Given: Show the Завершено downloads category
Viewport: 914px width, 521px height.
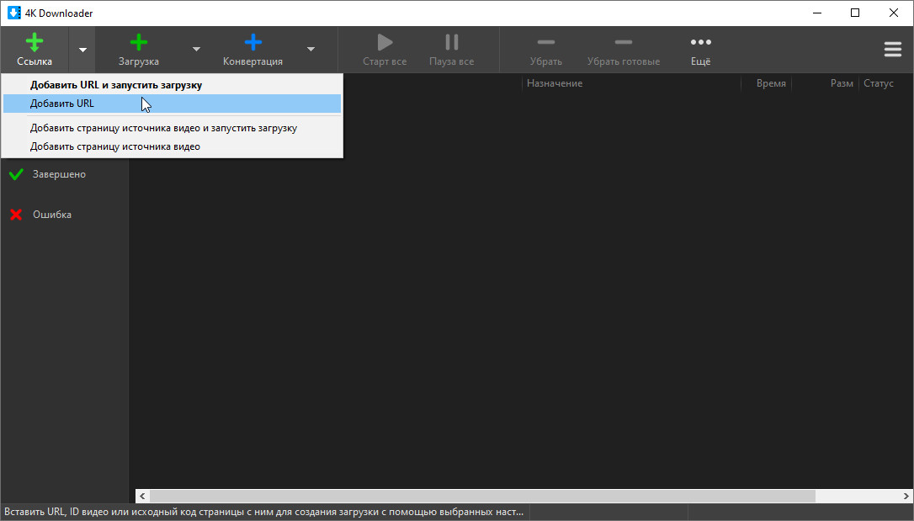Looking at the screenshot, I should (x=59, y=174).
